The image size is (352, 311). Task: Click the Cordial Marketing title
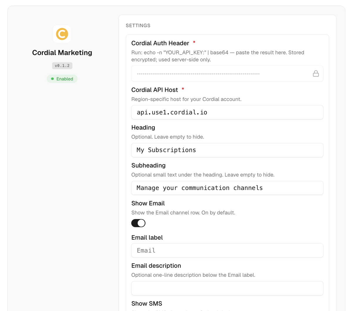pyautogui.click(x=62, y=53)
